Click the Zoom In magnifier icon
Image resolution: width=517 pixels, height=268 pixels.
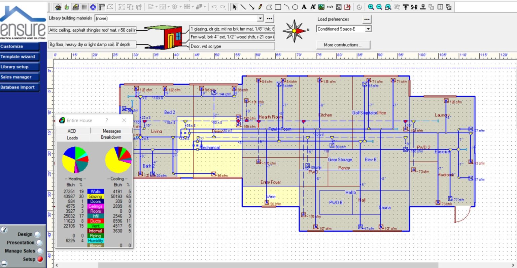coord(371,7)
